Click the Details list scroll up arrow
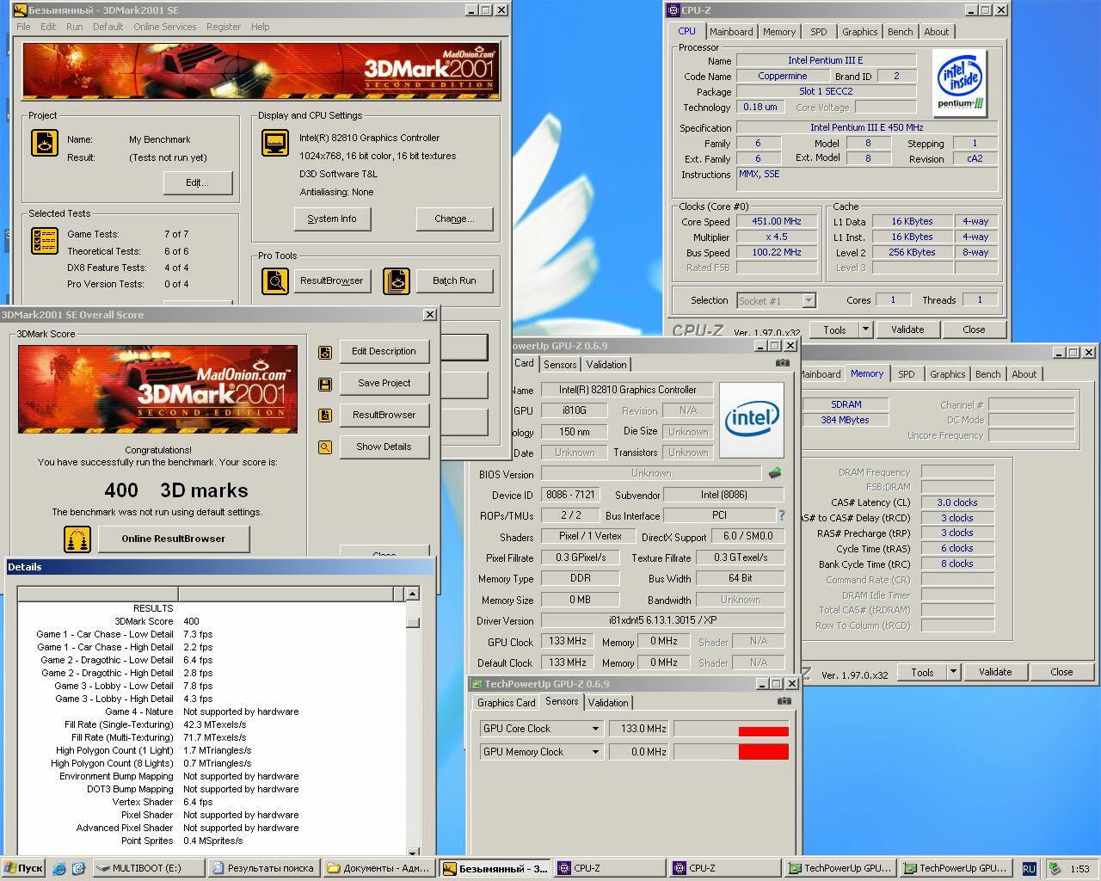The height and width of the screenshot is (881, 1101). 413,594
